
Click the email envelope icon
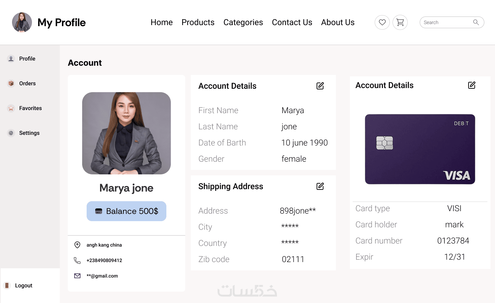pyautogui.click(x=77, y=276)
